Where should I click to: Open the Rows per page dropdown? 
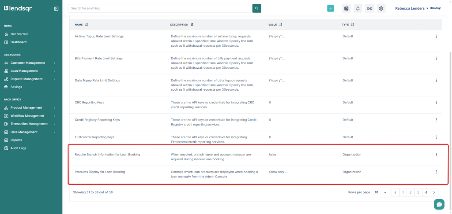[380, 192]
